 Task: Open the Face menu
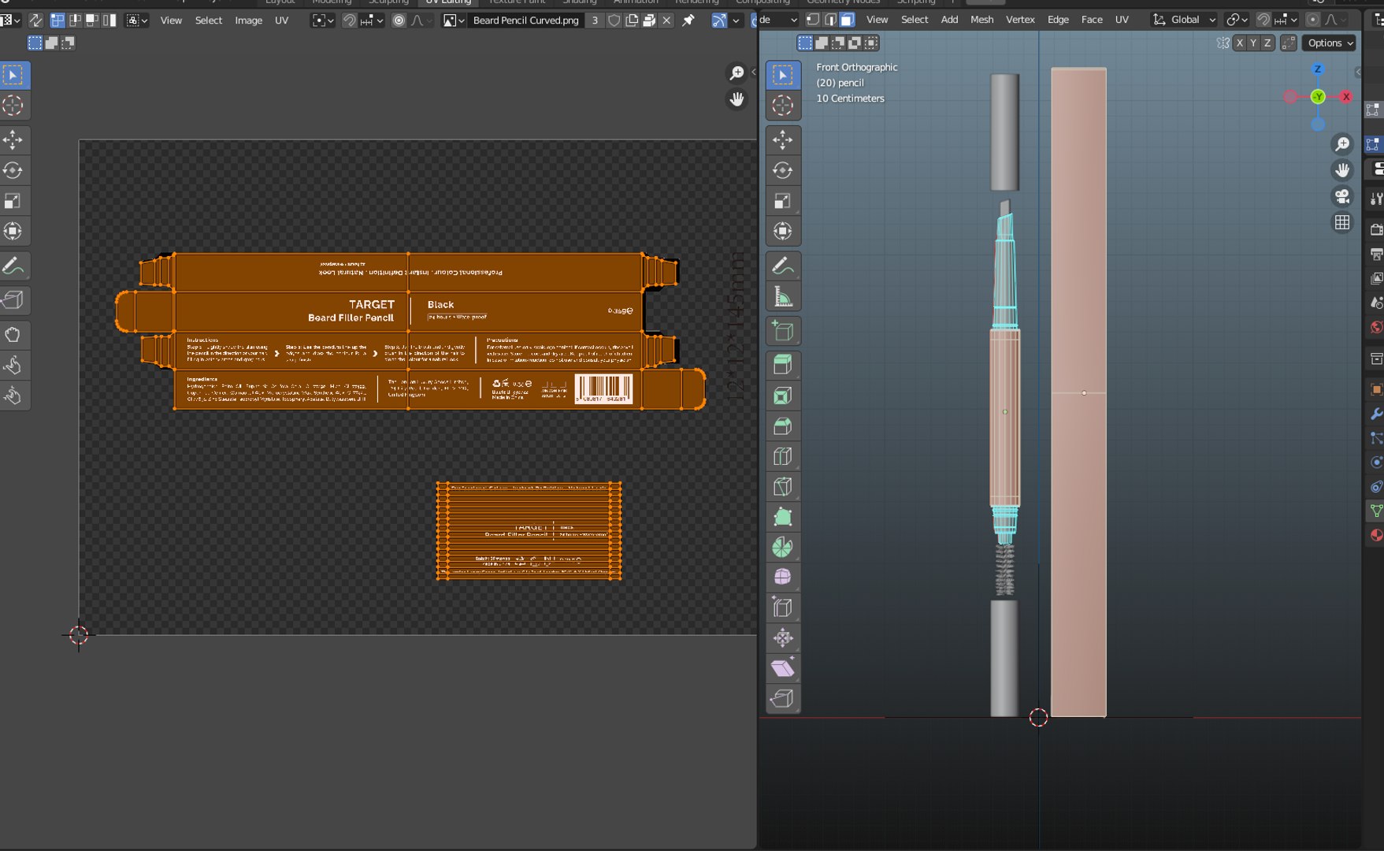tap(1092, 20)
